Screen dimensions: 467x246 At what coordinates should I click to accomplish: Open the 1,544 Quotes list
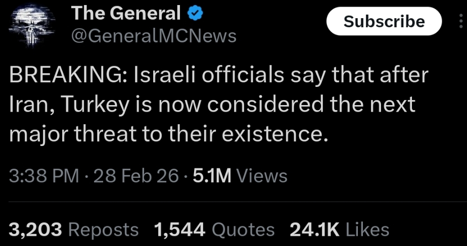[x=214, y=229]
